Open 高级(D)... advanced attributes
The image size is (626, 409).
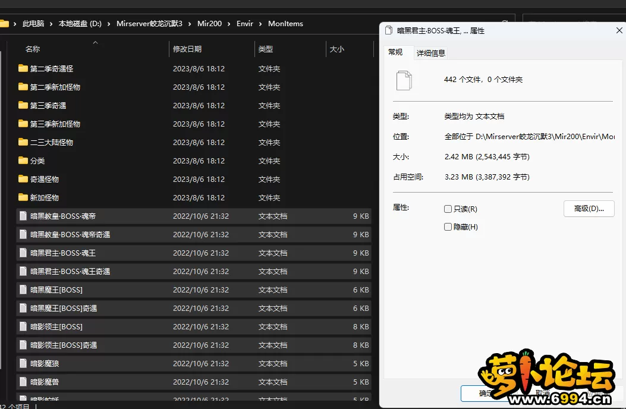589,209
